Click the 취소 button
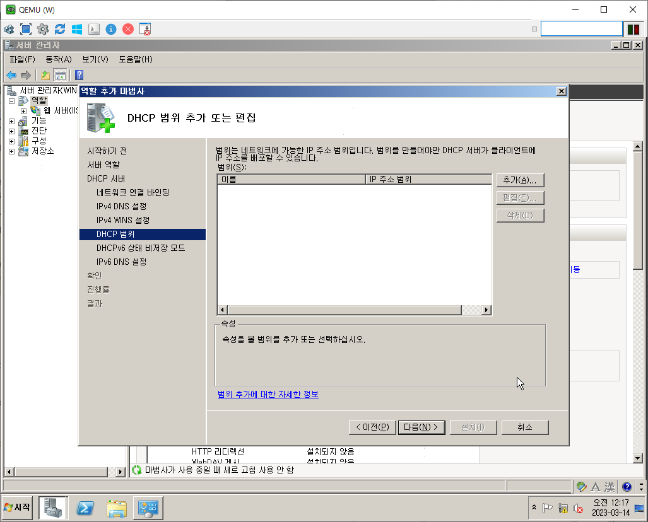Viewport: 648px width, 522px height. tap(525, 427)
